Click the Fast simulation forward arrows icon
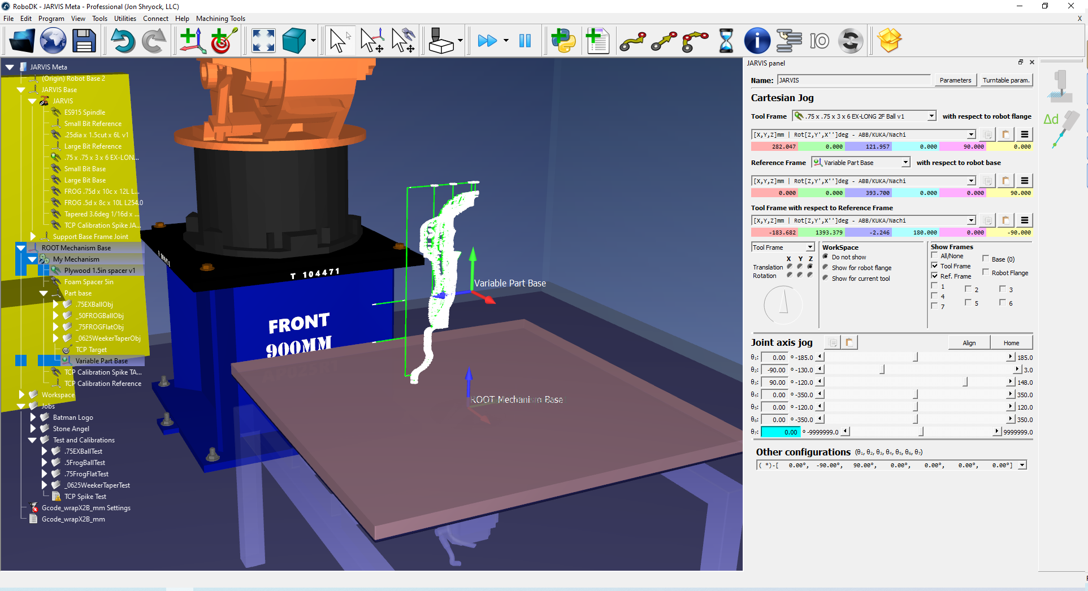This screenshot has width=1088, height=591. pos(487,41)
